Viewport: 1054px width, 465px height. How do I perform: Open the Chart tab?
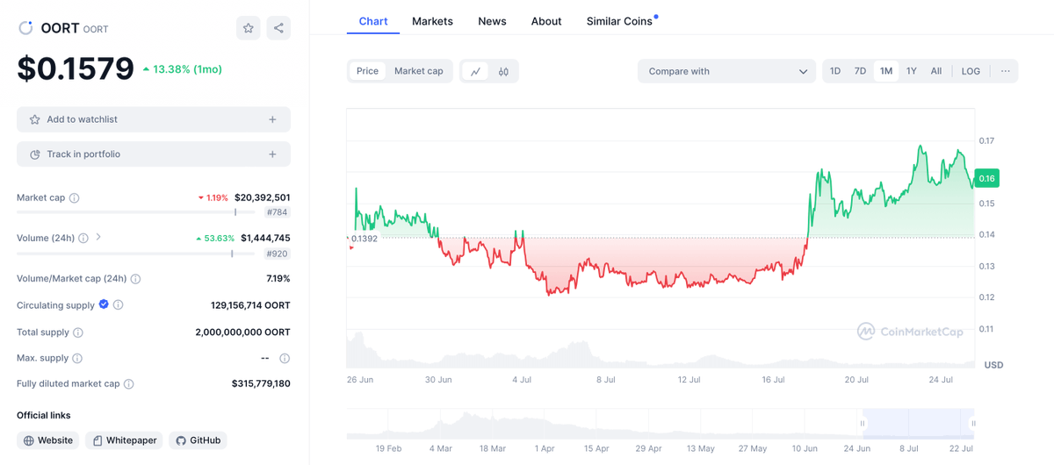[373, 21]
